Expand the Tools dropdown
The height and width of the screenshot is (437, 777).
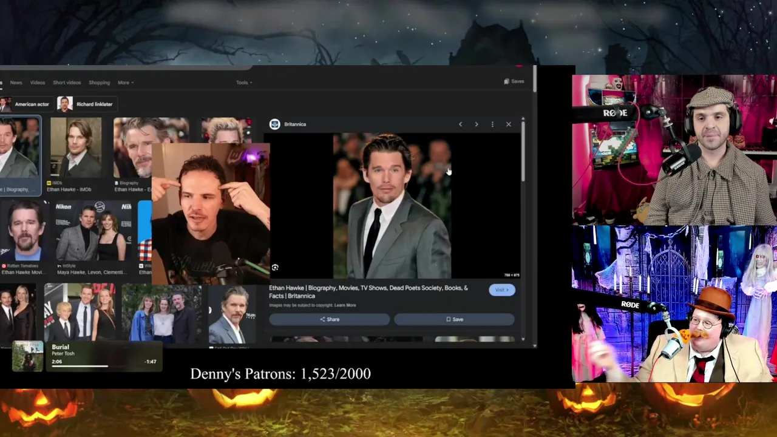[244, 83]
